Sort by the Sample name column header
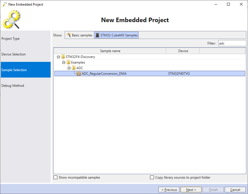 [110, 51]
